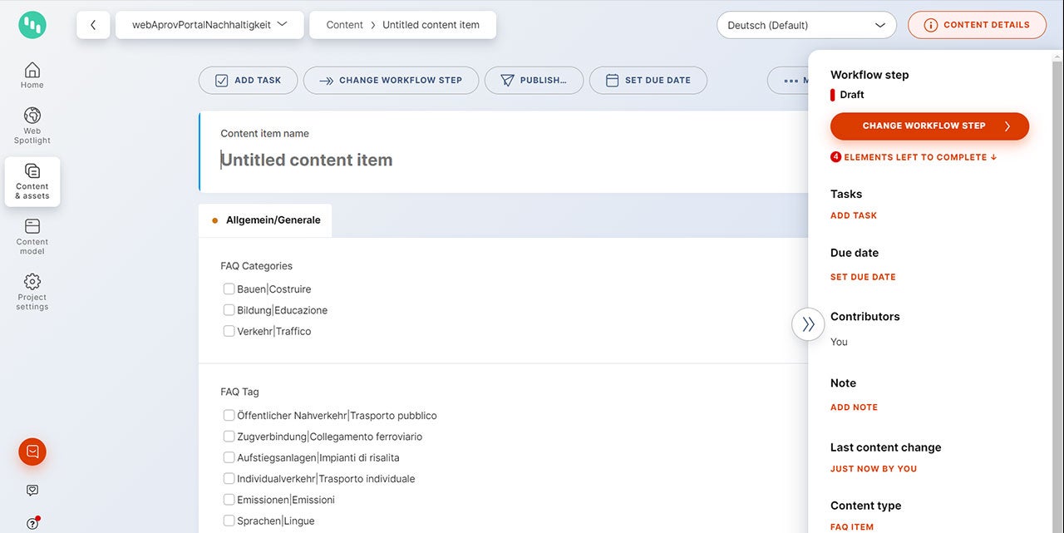
Task: Tick the Verkehr|Traffico checkbox
Action: (229, 331)
